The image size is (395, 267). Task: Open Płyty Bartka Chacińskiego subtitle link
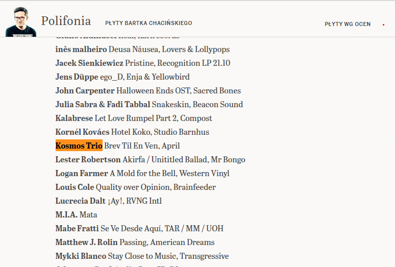(x=149, y=23)
